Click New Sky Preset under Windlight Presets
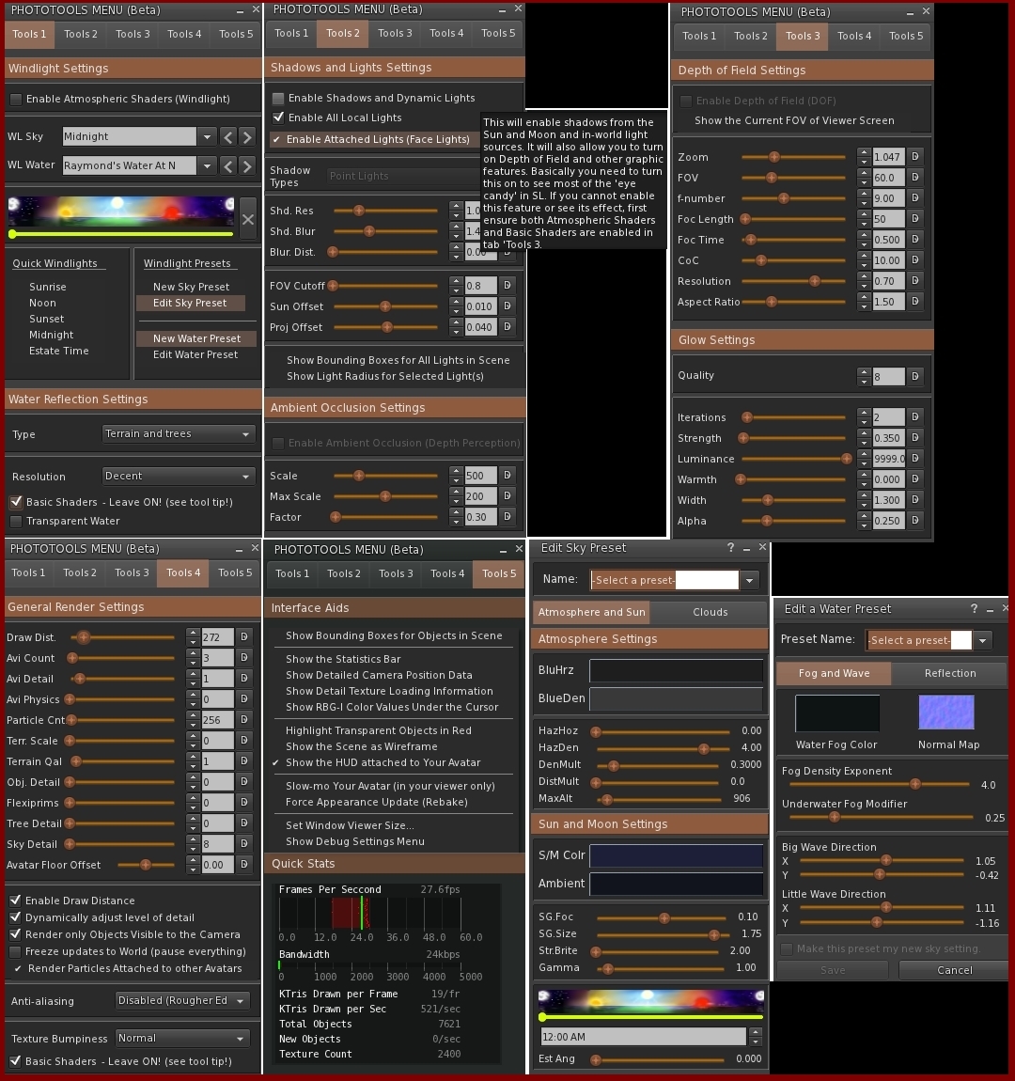This screenshot has height=1081, width=1015. [191, 286]
